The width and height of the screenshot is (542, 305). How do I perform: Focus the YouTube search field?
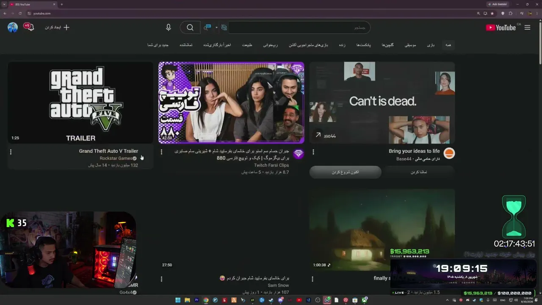point(299,28)
